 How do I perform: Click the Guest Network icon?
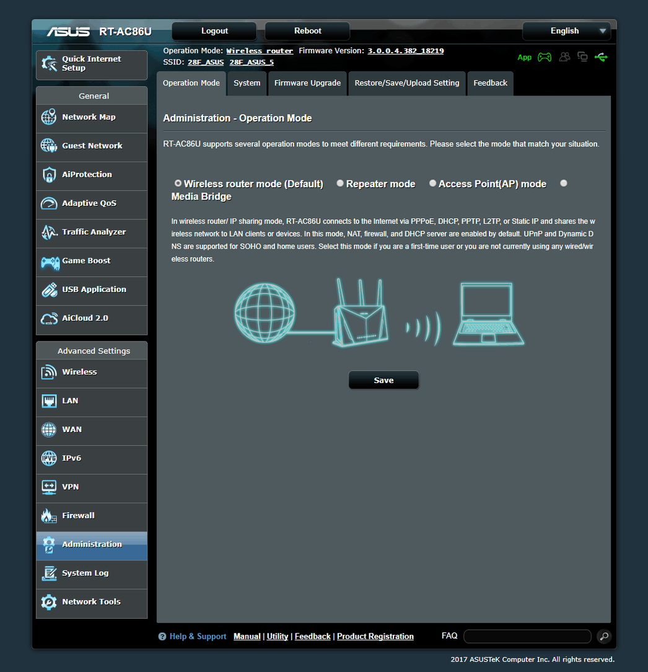tap(49, 146)
